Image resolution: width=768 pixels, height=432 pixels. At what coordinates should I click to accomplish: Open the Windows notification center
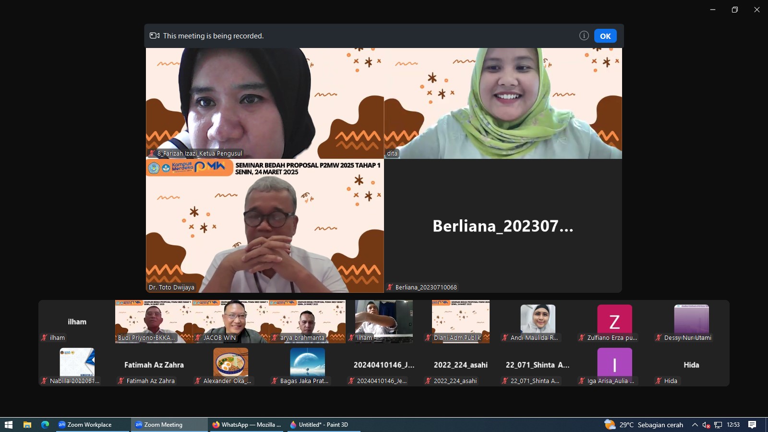pos(752,425)
